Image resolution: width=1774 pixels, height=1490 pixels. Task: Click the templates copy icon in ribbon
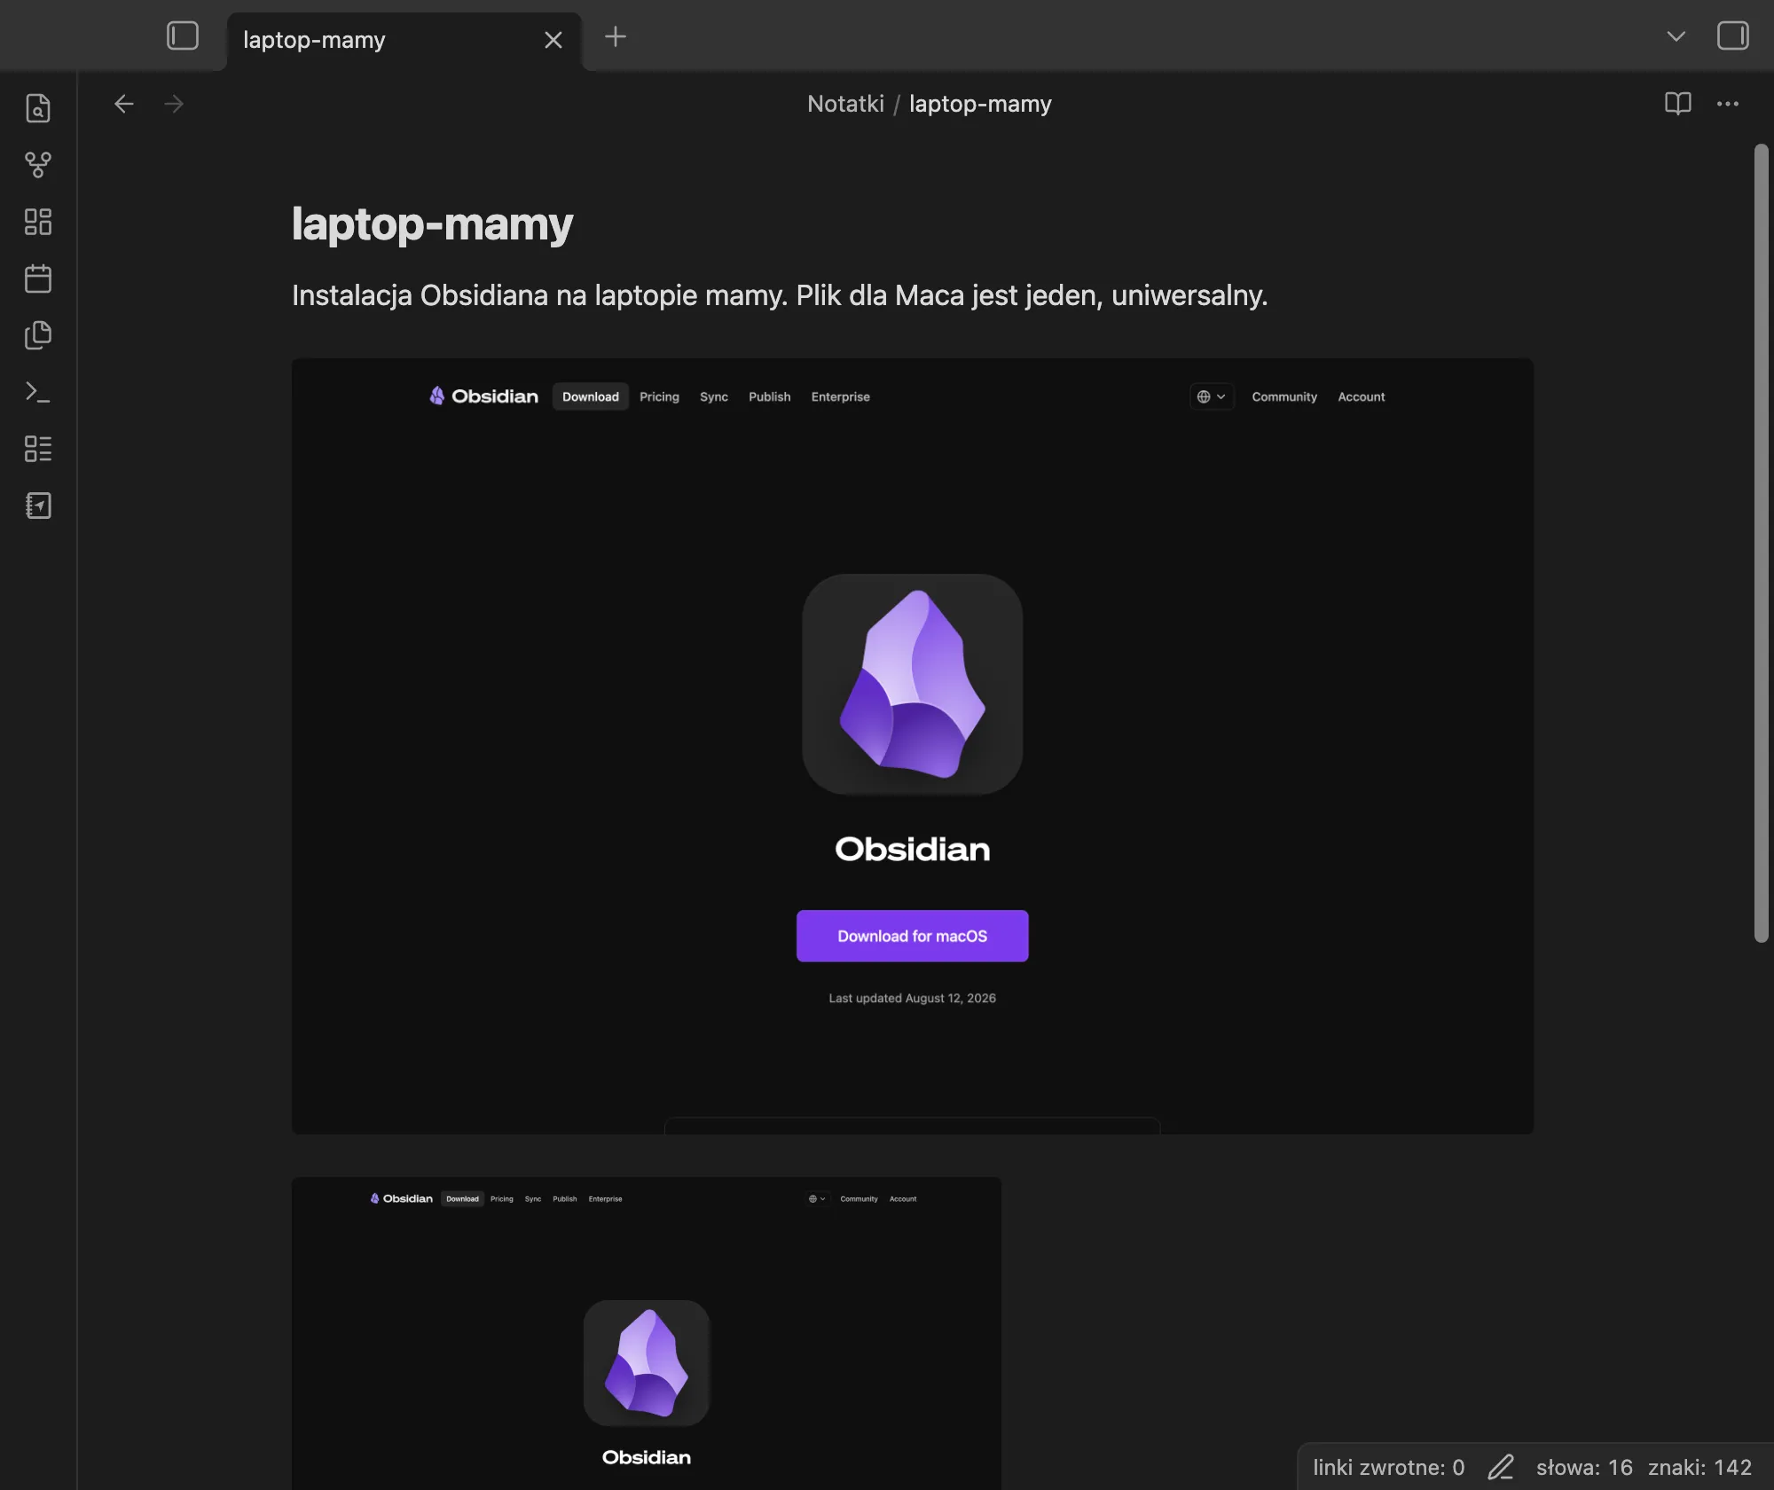pyautogui.click(x=38, y=334)
